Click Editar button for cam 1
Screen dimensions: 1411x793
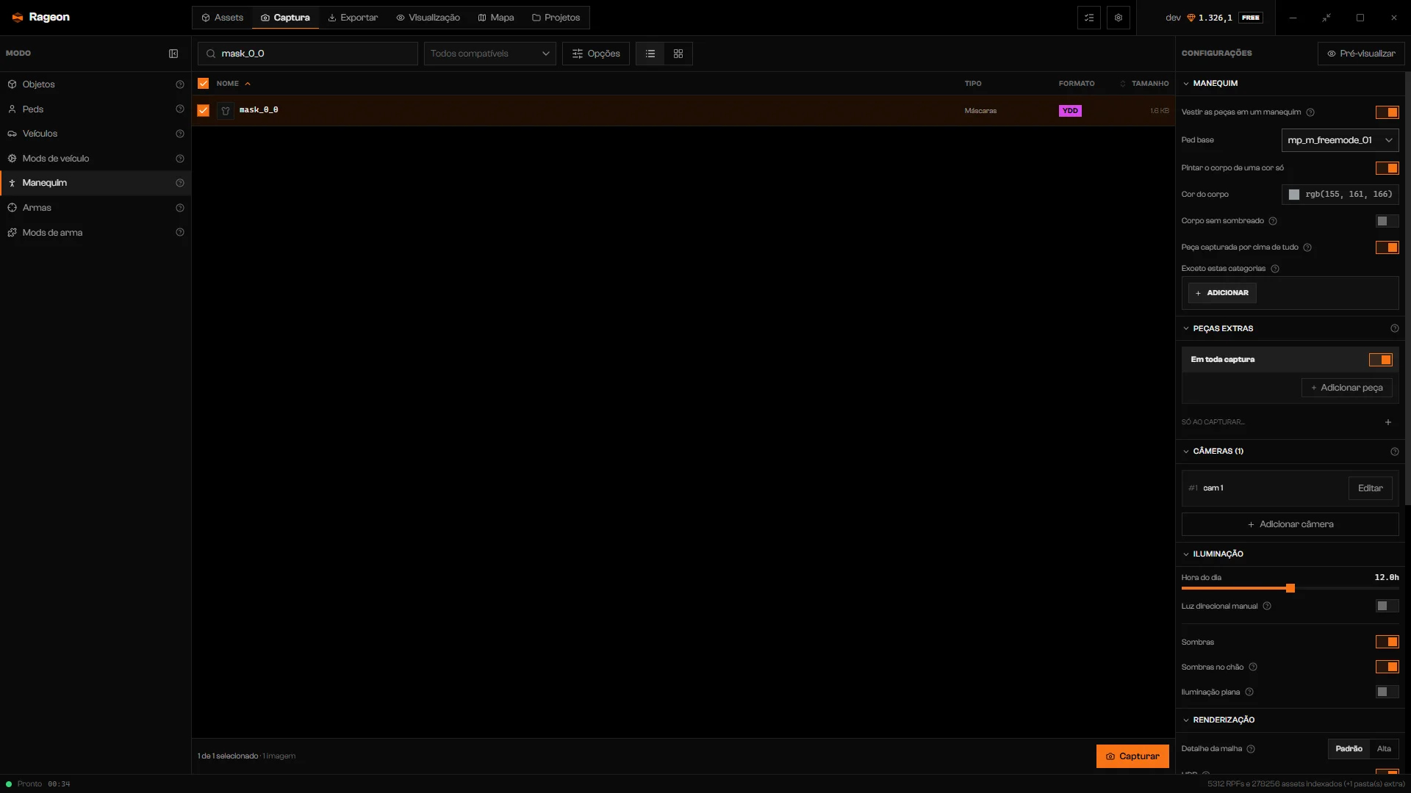click(x=1371, y=488)
